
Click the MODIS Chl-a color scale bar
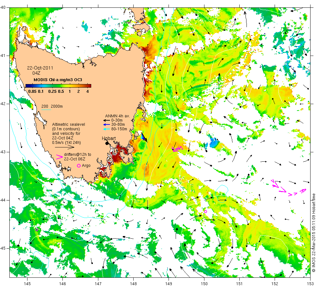point(58,86)
